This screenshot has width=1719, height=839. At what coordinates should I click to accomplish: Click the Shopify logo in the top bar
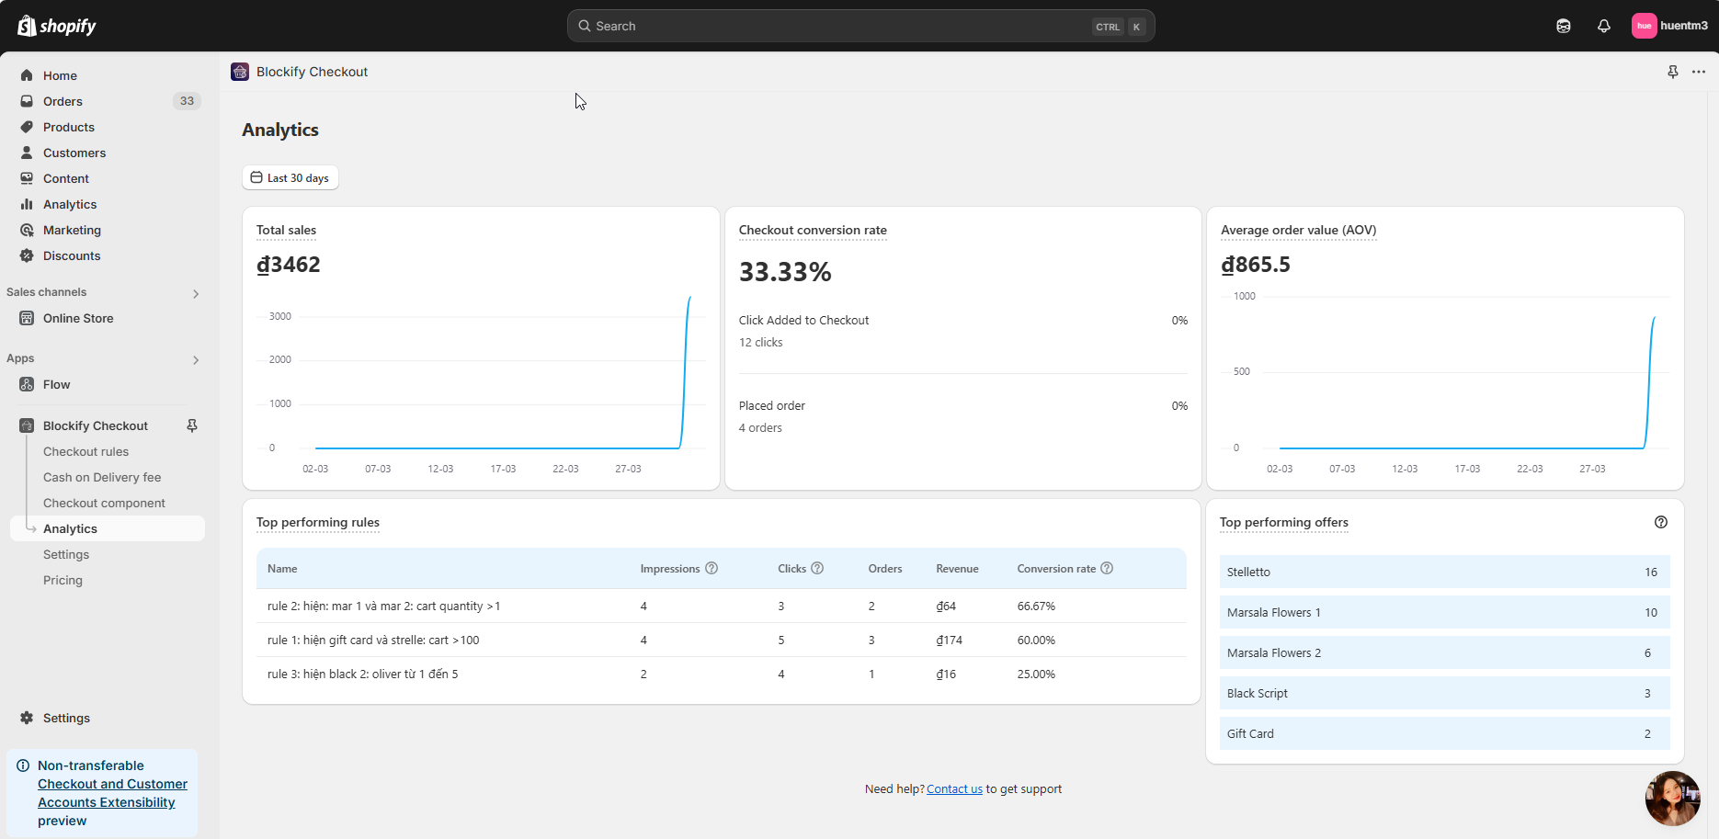point(57,26)
